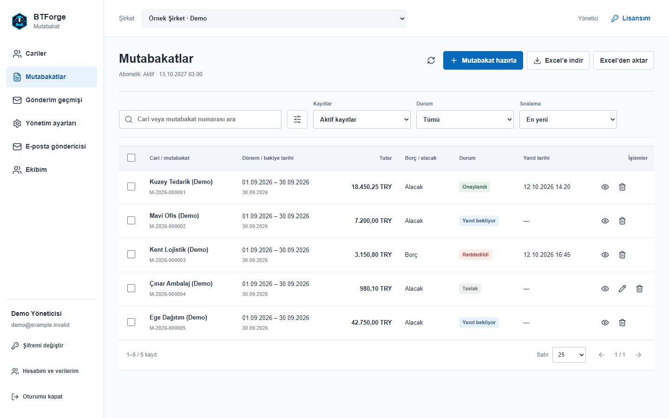669x418 pixels.
Task: View Kuzey Tedarik reconciliation eye icon
Action: click(x=605, y=187)
